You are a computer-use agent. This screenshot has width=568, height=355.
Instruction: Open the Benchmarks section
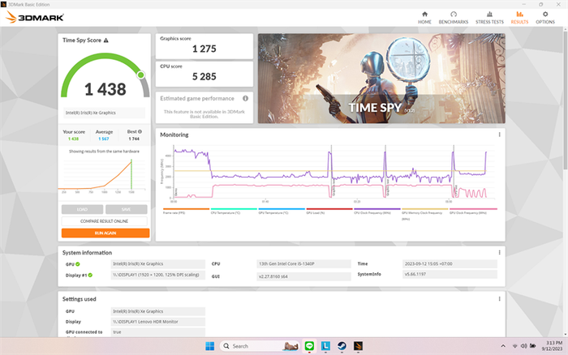coord(453,17)
